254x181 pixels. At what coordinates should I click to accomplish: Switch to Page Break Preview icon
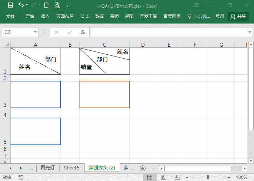177,177
